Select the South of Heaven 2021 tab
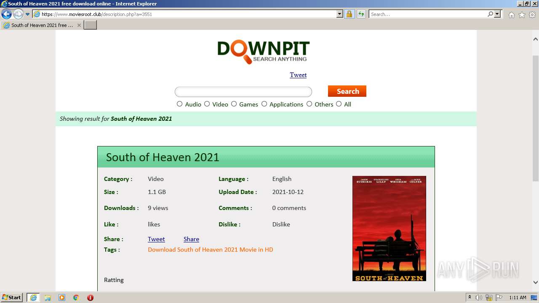This screenshot has width=539, height=303. point(42,25)
